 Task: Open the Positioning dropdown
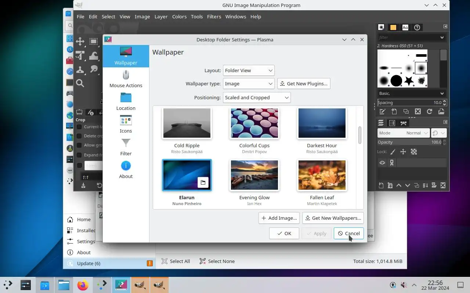[x=257, y=97]
